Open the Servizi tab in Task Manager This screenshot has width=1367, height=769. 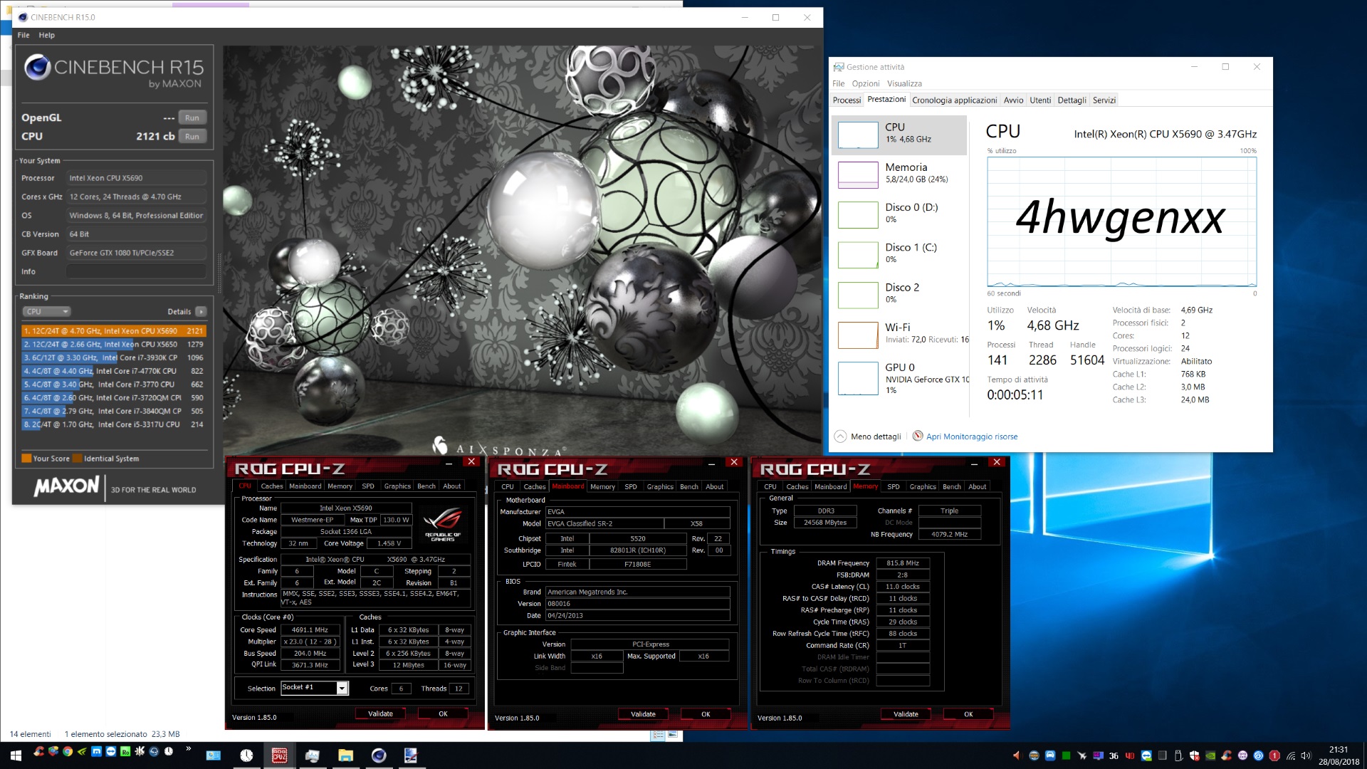(x=1104, y=100)
